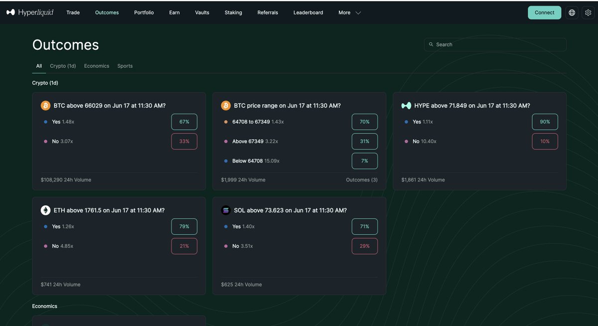Viewport: 598px width, 326px height.
Task: Open the Portfolio page
Action: (x=144, y=12)
